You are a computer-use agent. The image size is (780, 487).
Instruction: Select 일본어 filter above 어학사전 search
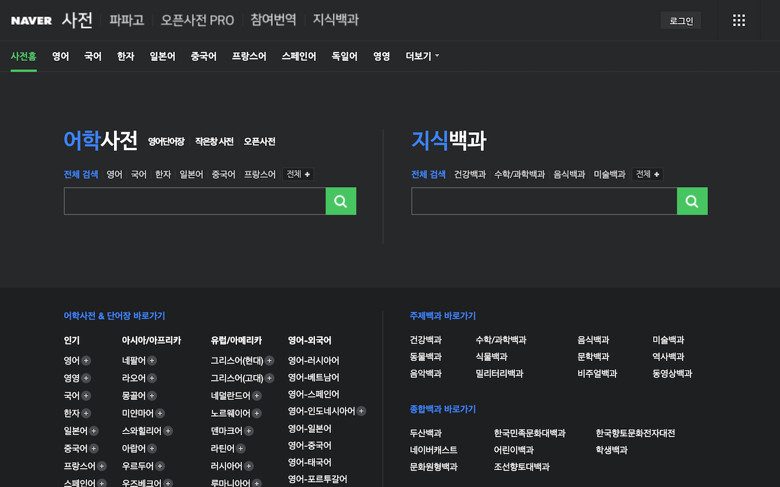tap(191, 174)
